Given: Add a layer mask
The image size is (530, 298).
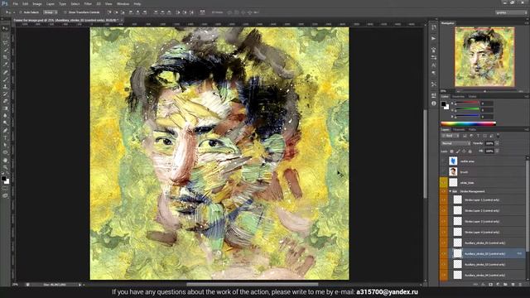Looking at the screenshot, I should click(490, 285).
